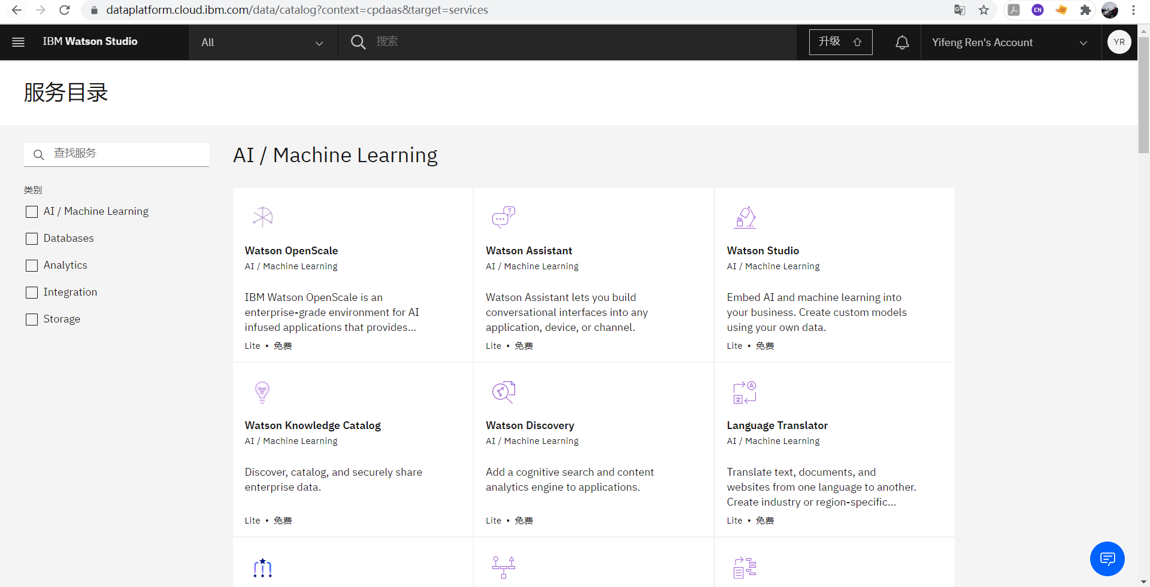The height and width of the screenshot is (587, 1150).
Task: Click the document tree icon in third row
Action: [x=745, y=567]
